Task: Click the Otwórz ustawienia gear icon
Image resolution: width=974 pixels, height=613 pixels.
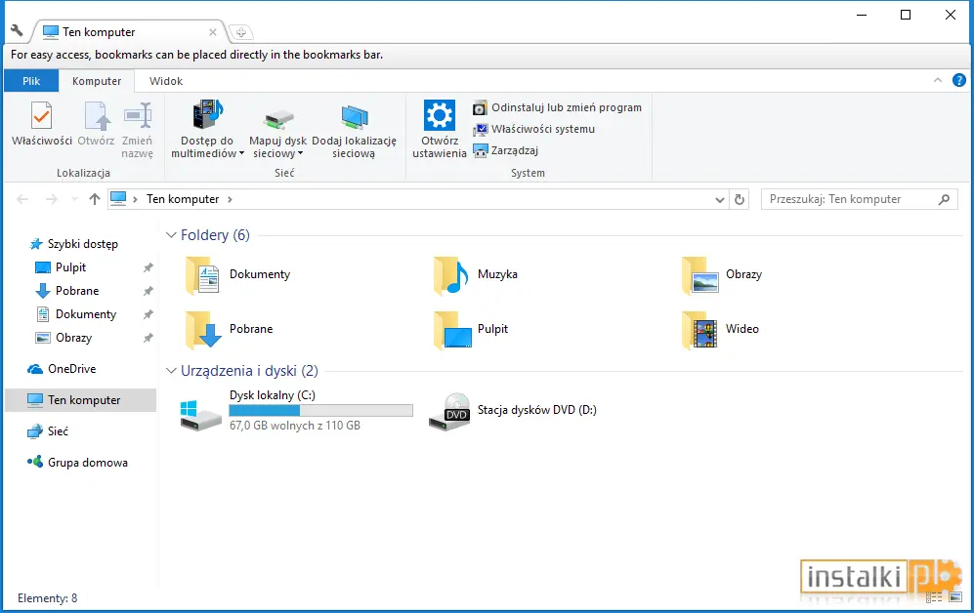Action: 440,115
